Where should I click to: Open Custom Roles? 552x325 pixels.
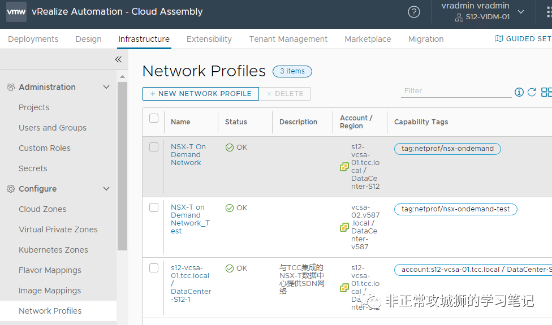pyautogui.click(x=44, y=148)
